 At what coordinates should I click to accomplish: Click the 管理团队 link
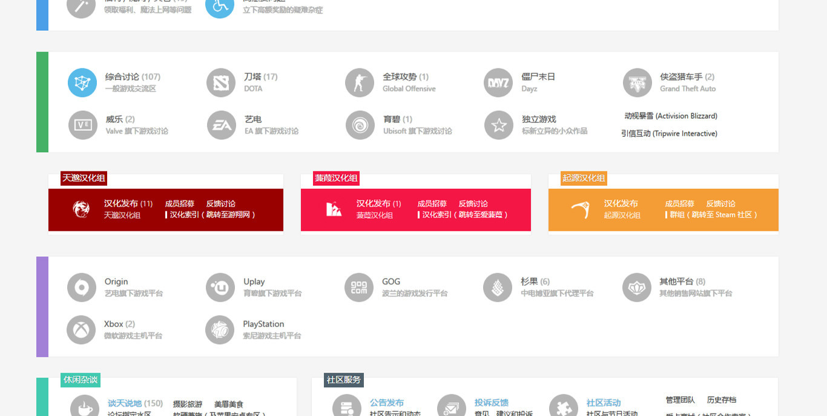[680, 400]
